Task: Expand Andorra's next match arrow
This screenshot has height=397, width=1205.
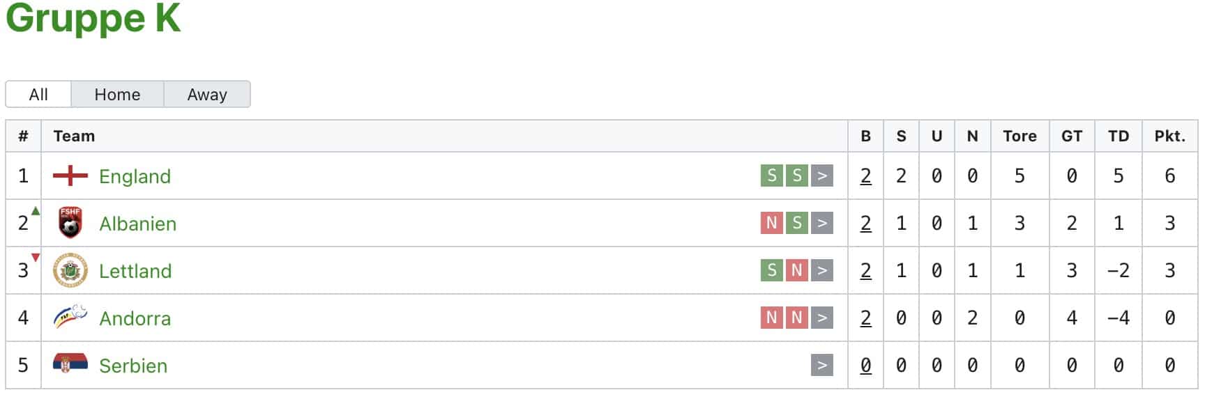Action: click(822, 318)
